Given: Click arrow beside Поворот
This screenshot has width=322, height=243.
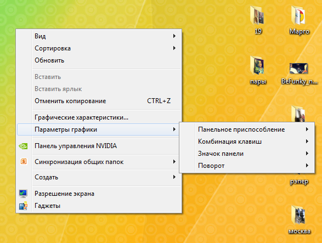Looking at the screenshot, I should pyautogui.click(x=307, y=165).
